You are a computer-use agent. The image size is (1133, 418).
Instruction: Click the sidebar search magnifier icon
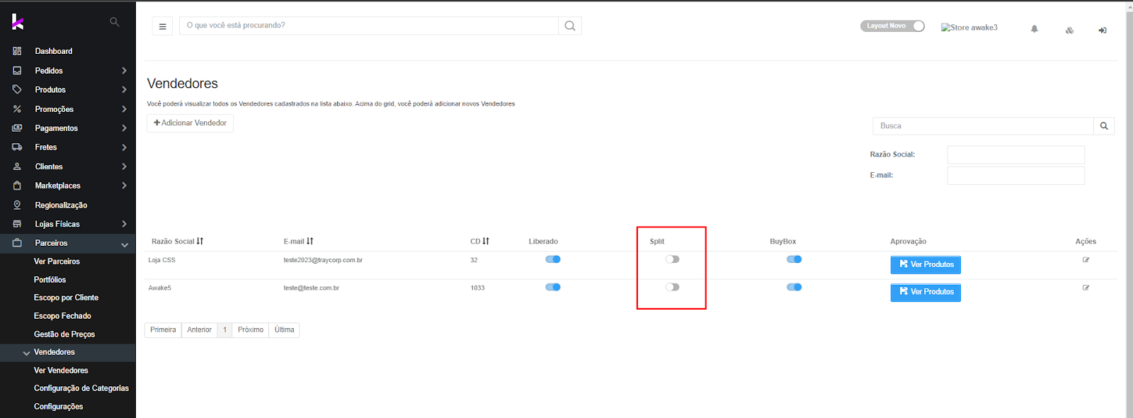[115, 22]
